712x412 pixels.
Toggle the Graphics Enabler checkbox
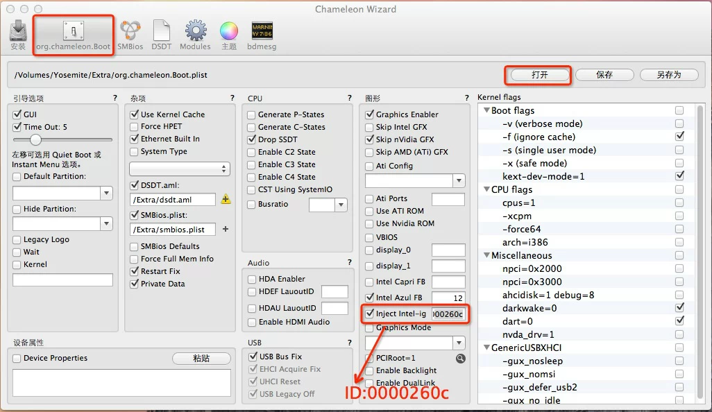370,114
